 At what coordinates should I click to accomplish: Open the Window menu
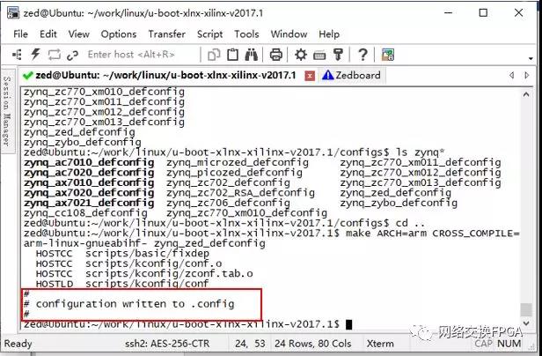click(289, 34)
